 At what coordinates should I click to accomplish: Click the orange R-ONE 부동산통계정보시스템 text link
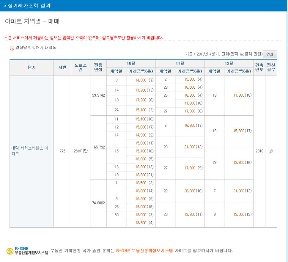pyautogui.click(x=144, y=251)
